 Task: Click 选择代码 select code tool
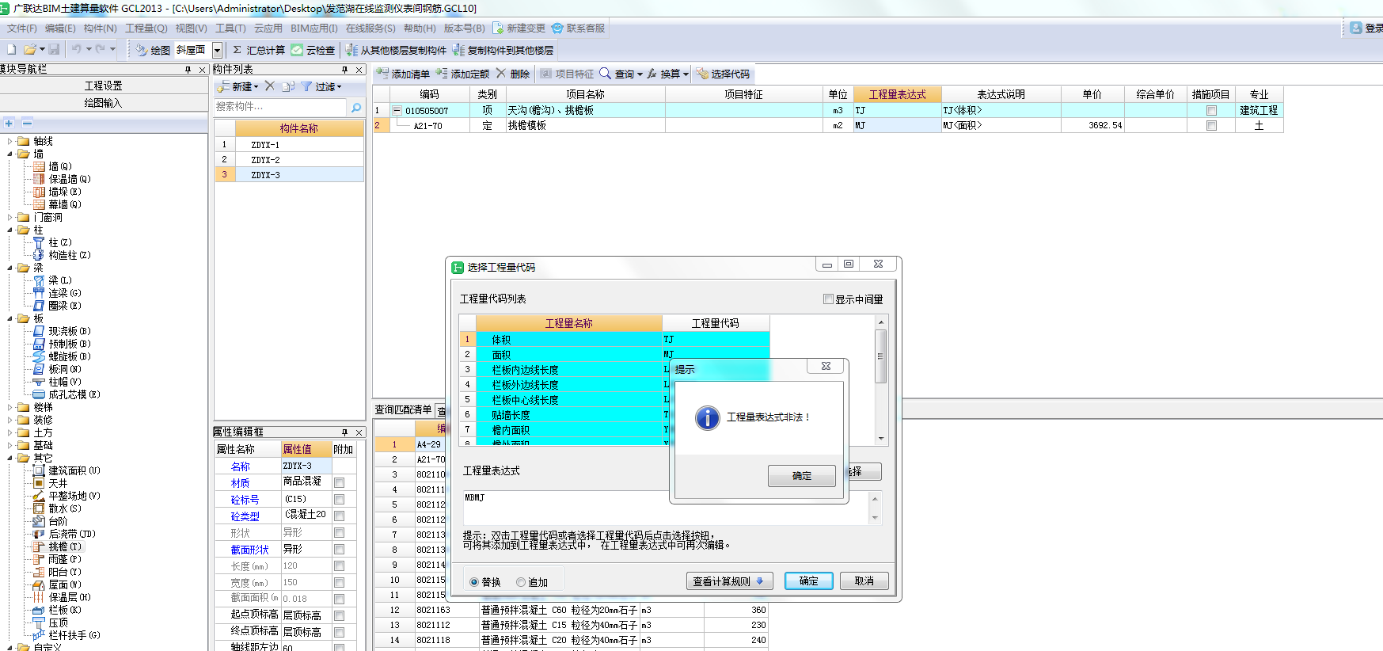[723, 74]
